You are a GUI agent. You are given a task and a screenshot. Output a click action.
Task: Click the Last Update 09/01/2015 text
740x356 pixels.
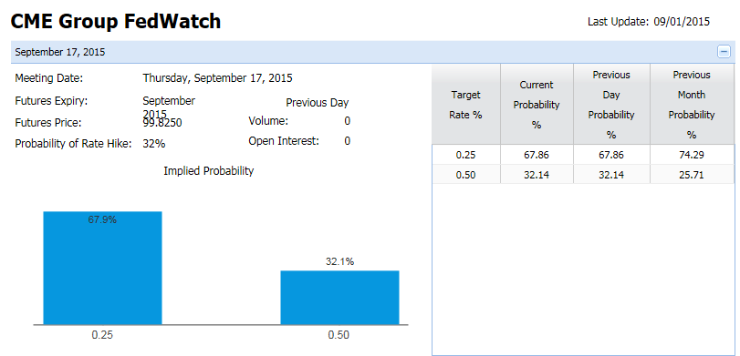649,22
